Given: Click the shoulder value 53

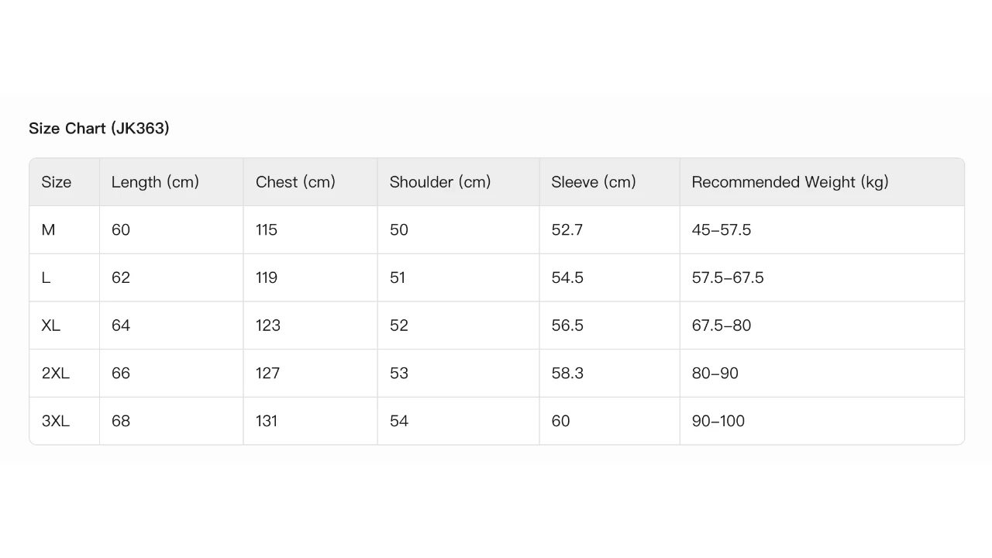Looking at the screenshot, I should (x=398, y=374).
